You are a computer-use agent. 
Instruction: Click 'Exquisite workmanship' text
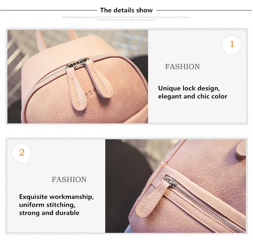[56, 197]
